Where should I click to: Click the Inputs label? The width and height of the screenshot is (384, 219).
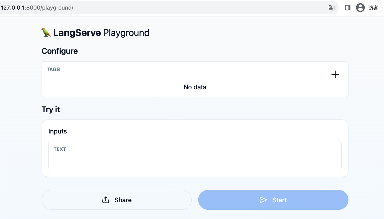(58, 131)
